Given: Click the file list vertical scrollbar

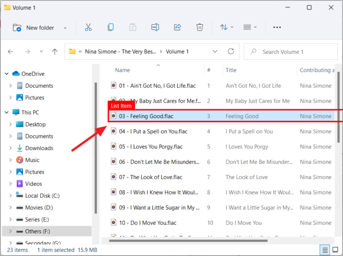Looking at the screenshot, I should (x=338, y=107).
